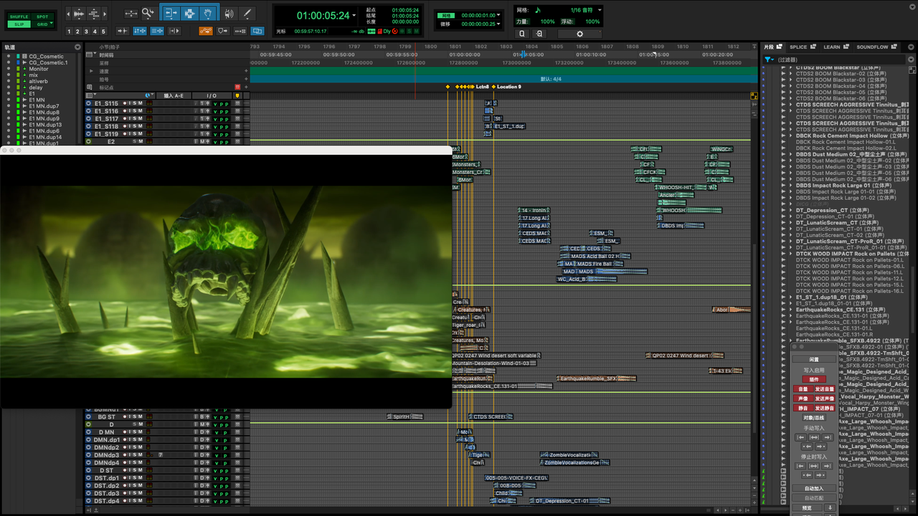Click the gear settings button under grid
Viewport: 918px width, 516px height.
579,34
